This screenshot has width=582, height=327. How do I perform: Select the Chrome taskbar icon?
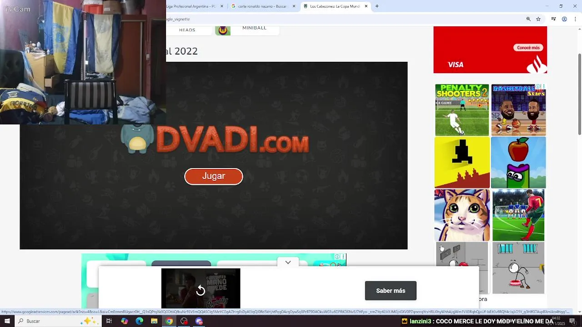pos(169,321)
